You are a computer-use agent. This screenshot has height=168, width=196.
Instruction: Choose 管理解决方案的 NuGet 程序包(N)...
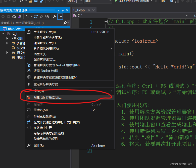[x=70, y=65]
